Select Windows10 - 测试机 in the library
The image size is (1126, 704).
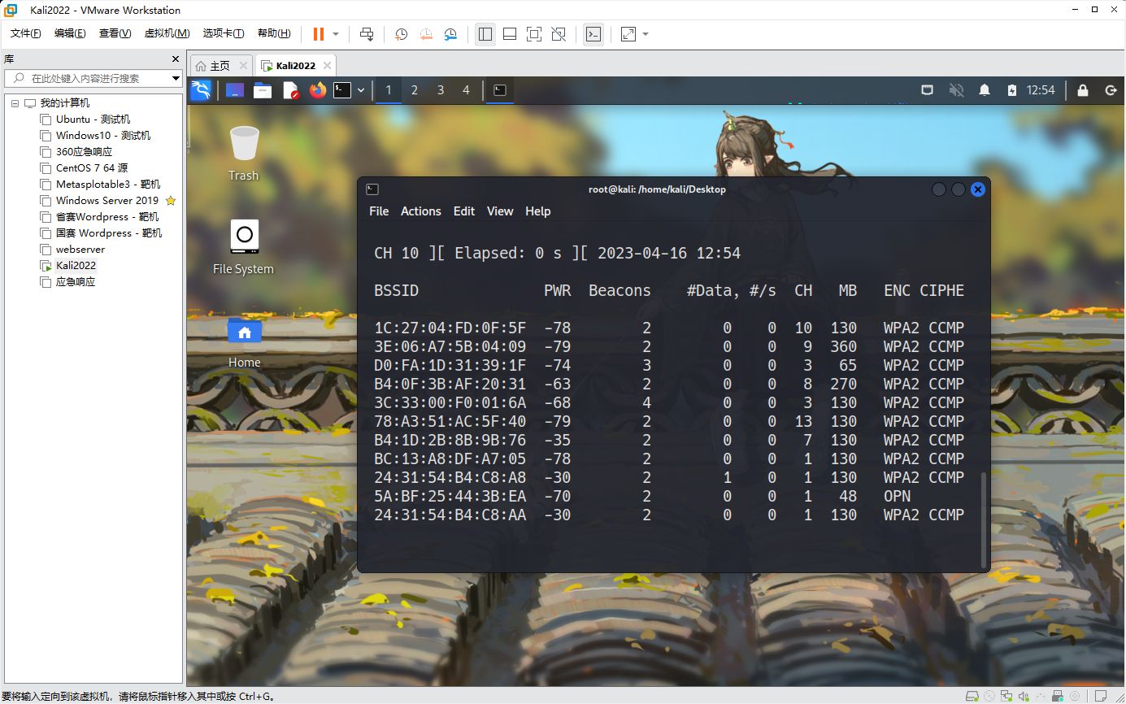click(x=103, y=136)
